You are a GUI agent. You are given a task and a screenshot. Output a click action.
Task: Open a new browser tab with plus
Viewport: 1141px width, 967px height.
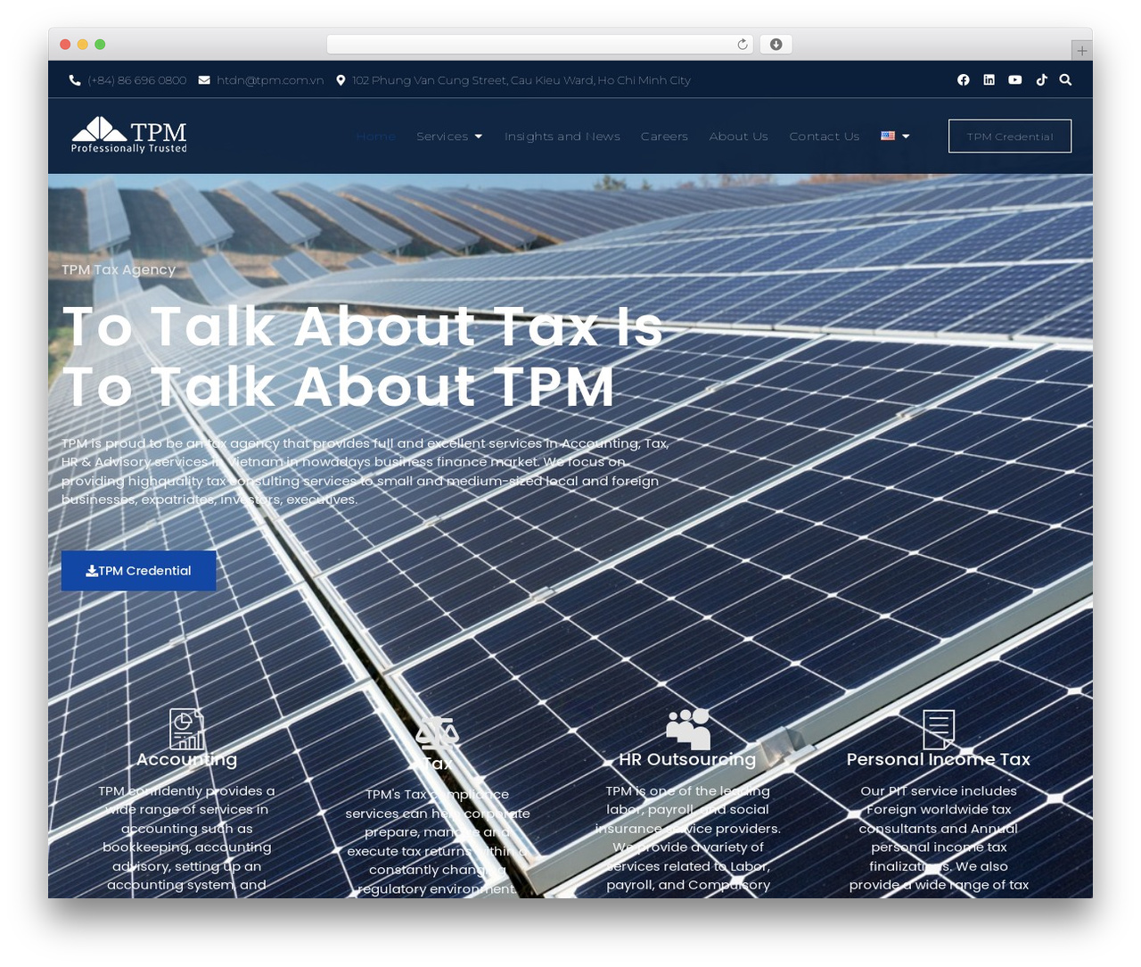click(1081, 51)
